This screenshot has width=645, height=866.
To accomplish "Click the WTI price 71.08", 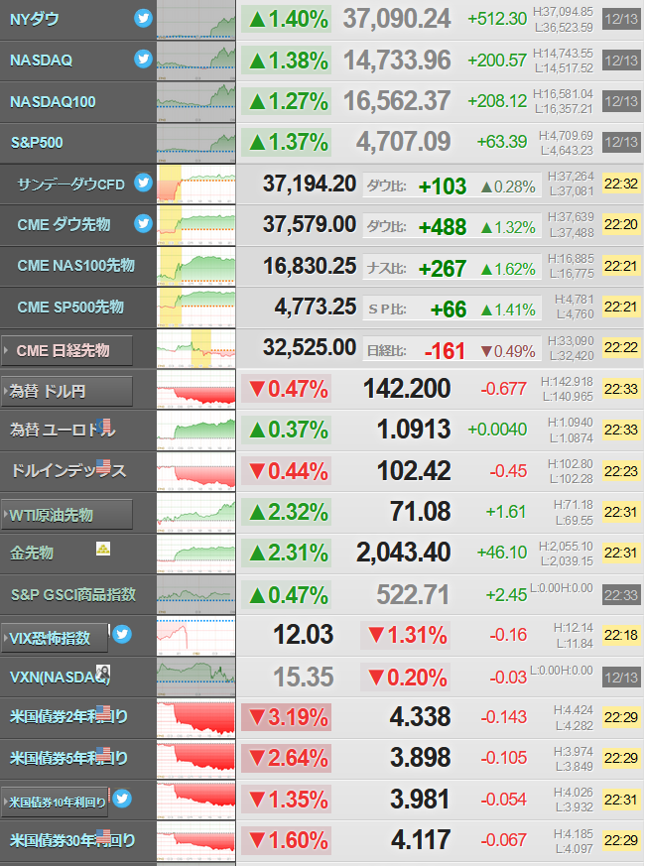I will click(421, 512).
